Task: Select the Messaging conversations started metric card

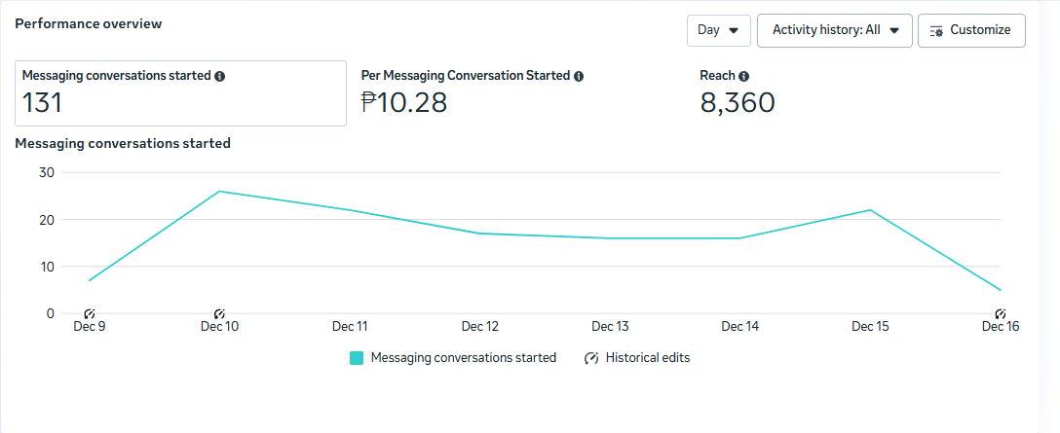Action: tap(180, 93)
